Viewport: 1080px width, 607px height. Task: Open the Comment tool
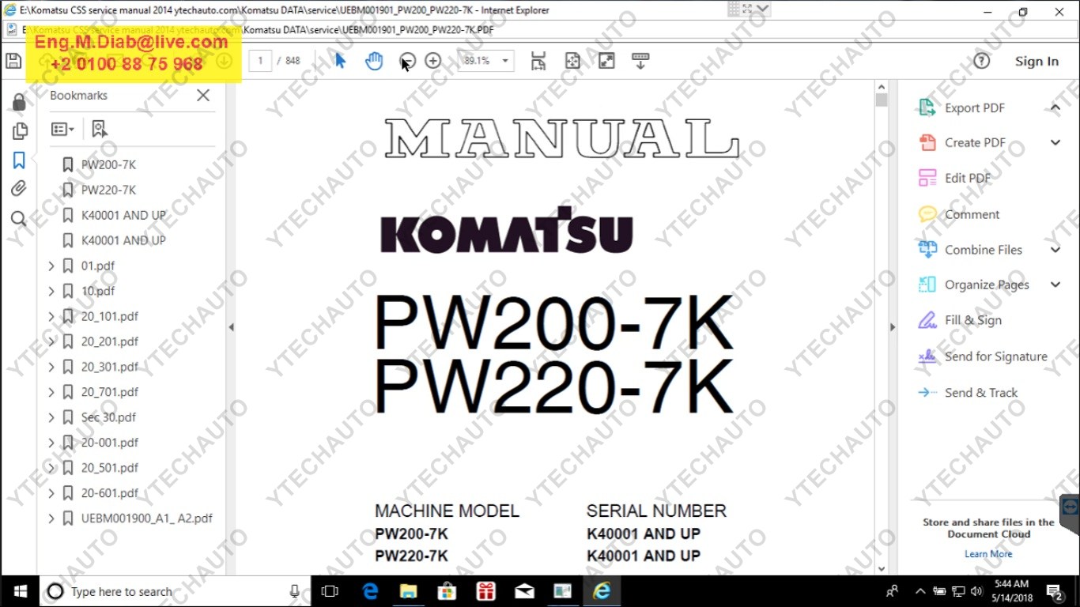point(972,214)
